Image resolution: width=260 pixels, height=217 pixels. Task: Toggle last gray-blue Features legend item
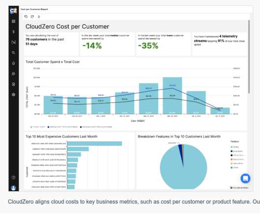pos(234,167)
